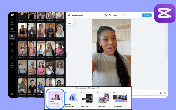Select avatar 'Sophia in a ...'
Viewport: 176px width, 110px height.
pyautogui.click(x=32, y=49)
